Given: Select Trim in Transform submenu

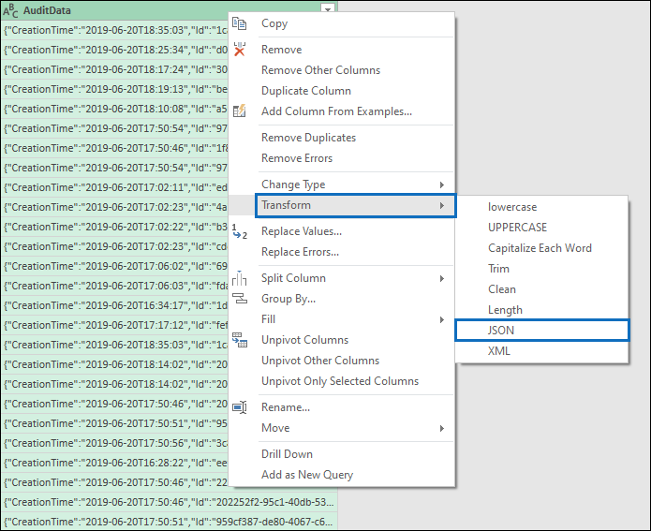Looking at the screenshot, I should 541,269.
